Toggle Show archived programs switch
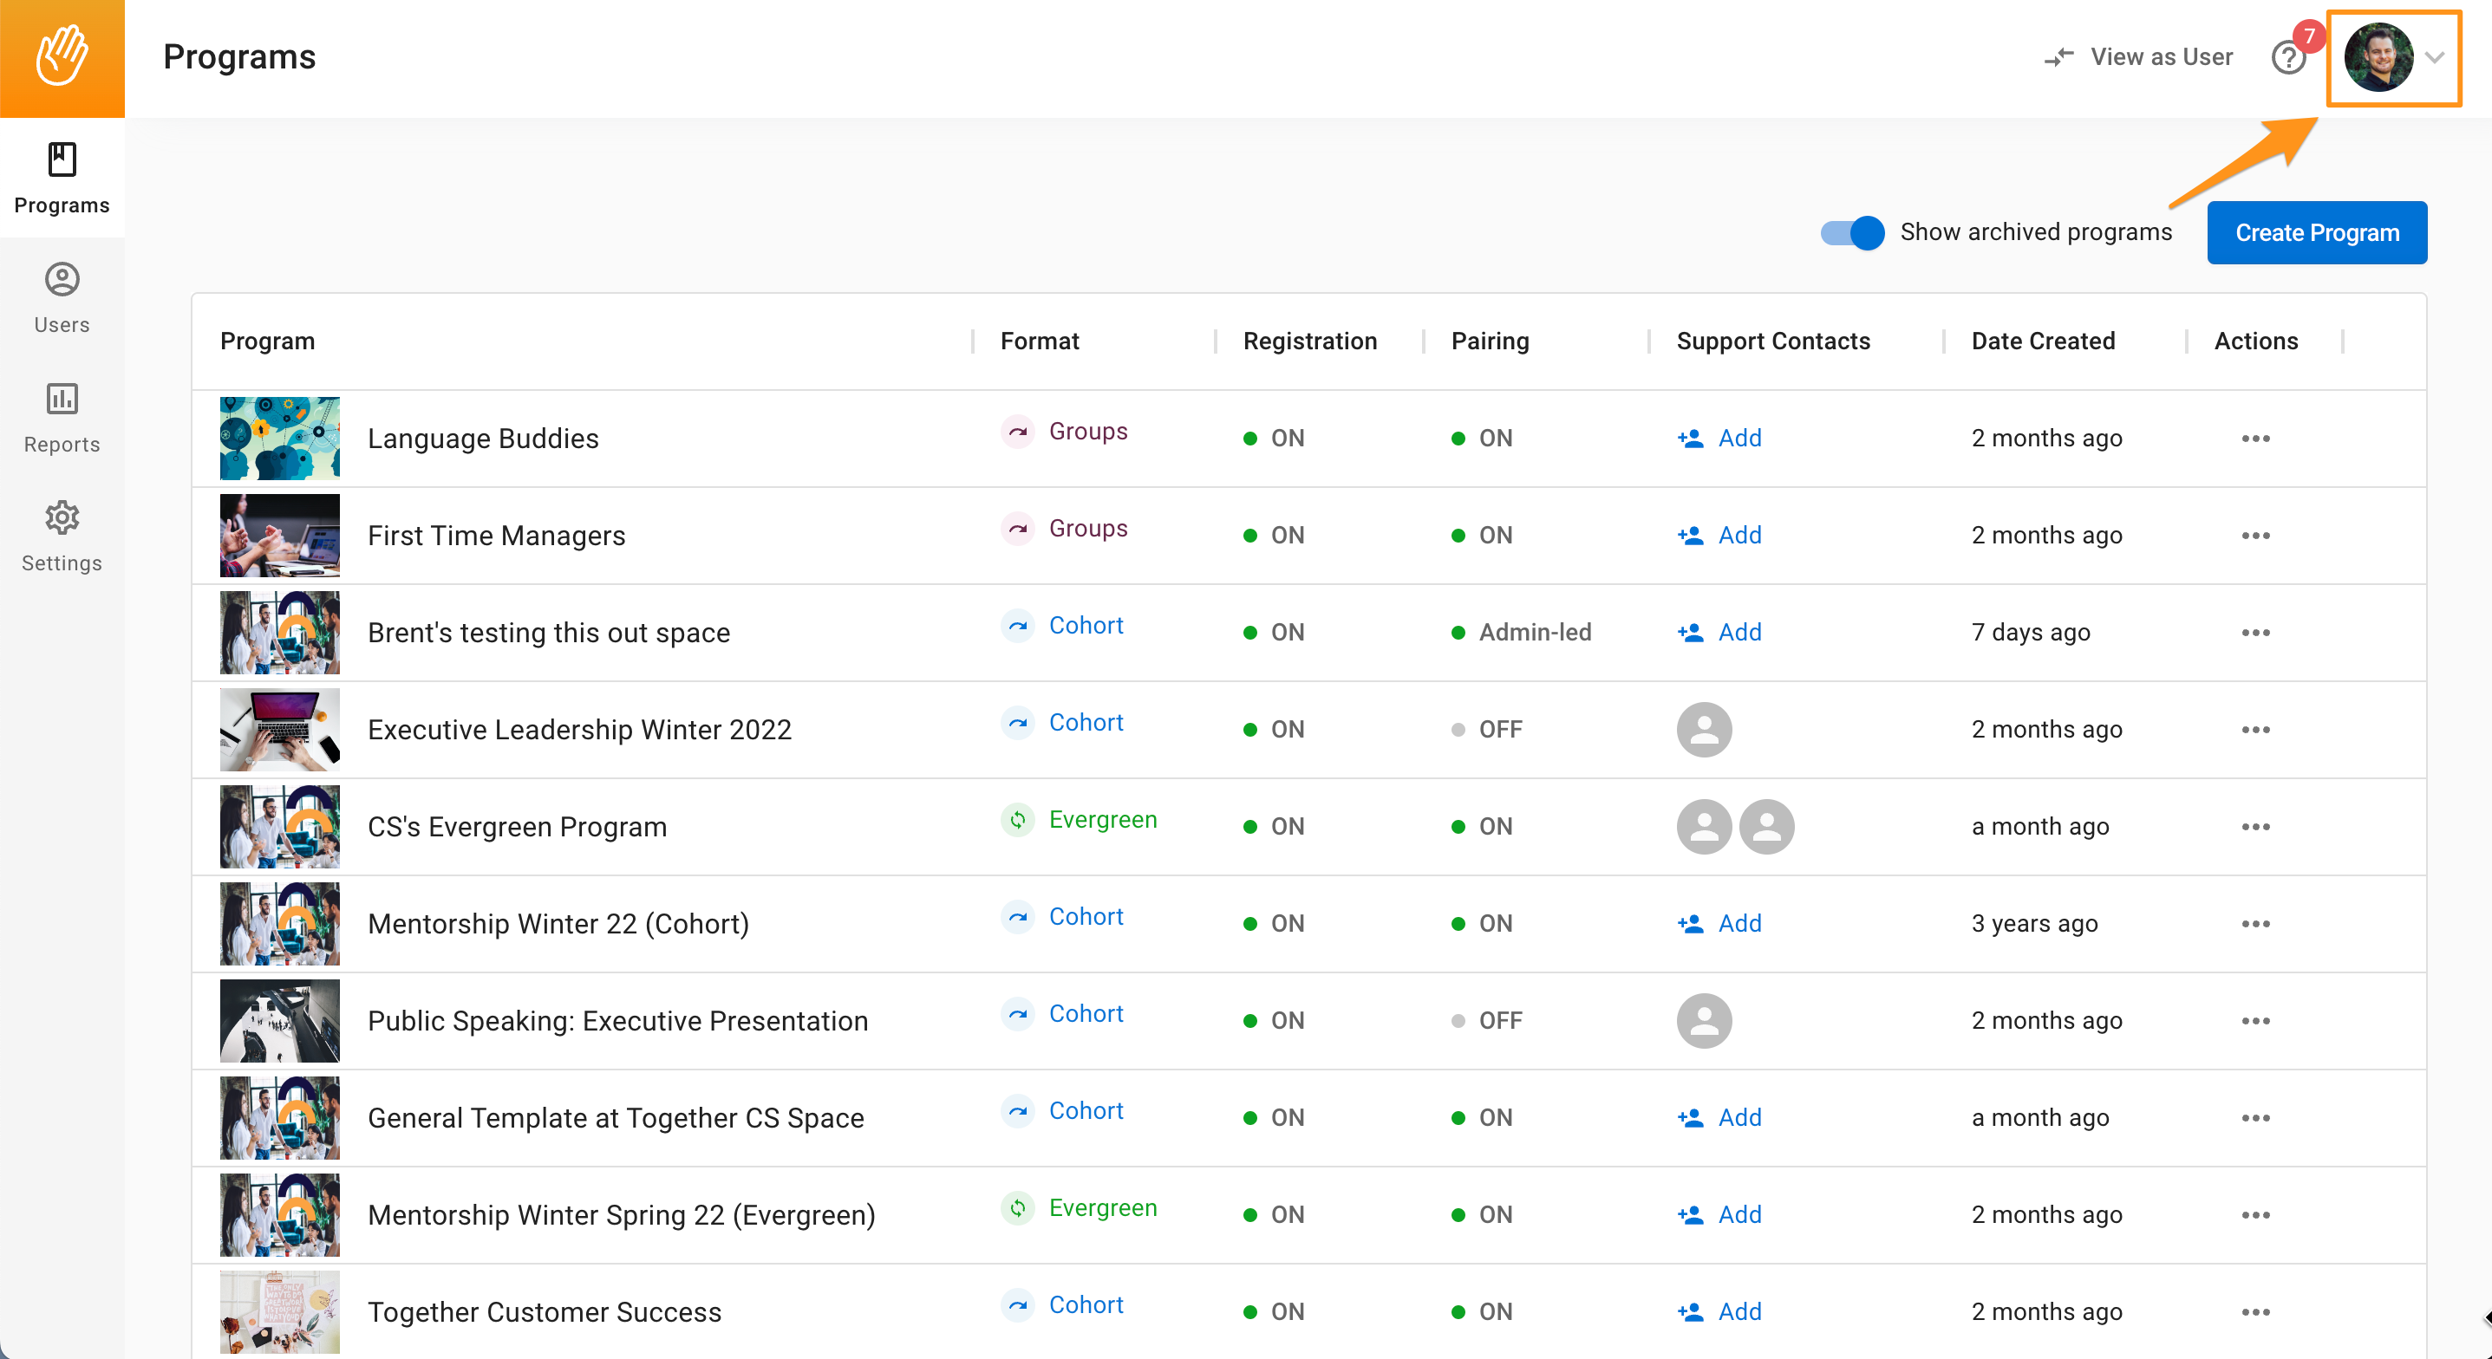 tap(1851, 232)
